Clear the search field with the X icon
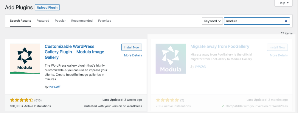Screen dimensions: 298x113 (286, 21)
